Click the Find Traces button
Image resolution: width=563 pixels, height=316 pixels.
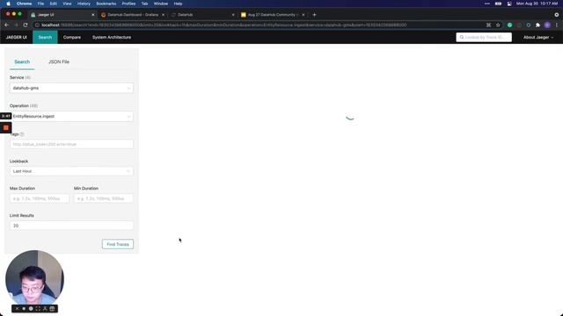[x=118, y=244]
